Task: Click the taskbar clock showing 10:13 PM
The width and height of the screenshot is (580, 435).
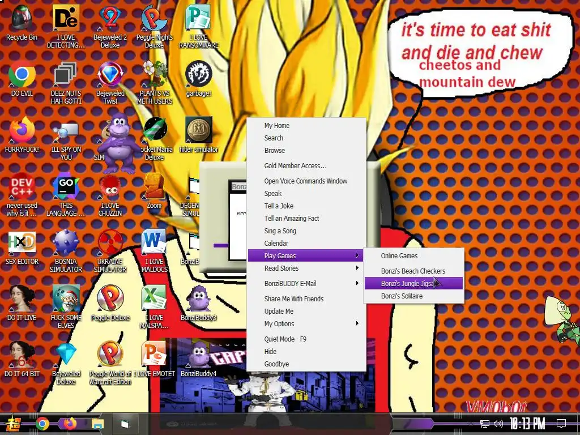Action: [x=527, y=424]
